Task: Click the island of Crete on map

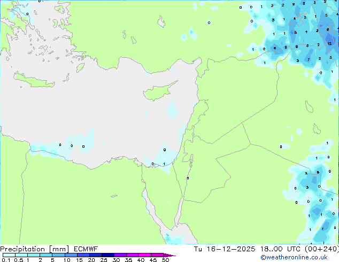Action: pyautogui.click(x=34, y=80)
